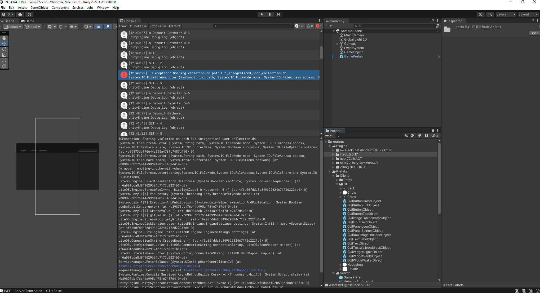
Task: Lock the Hierarchy panel via padlock icon
Action: pos(432,21)
